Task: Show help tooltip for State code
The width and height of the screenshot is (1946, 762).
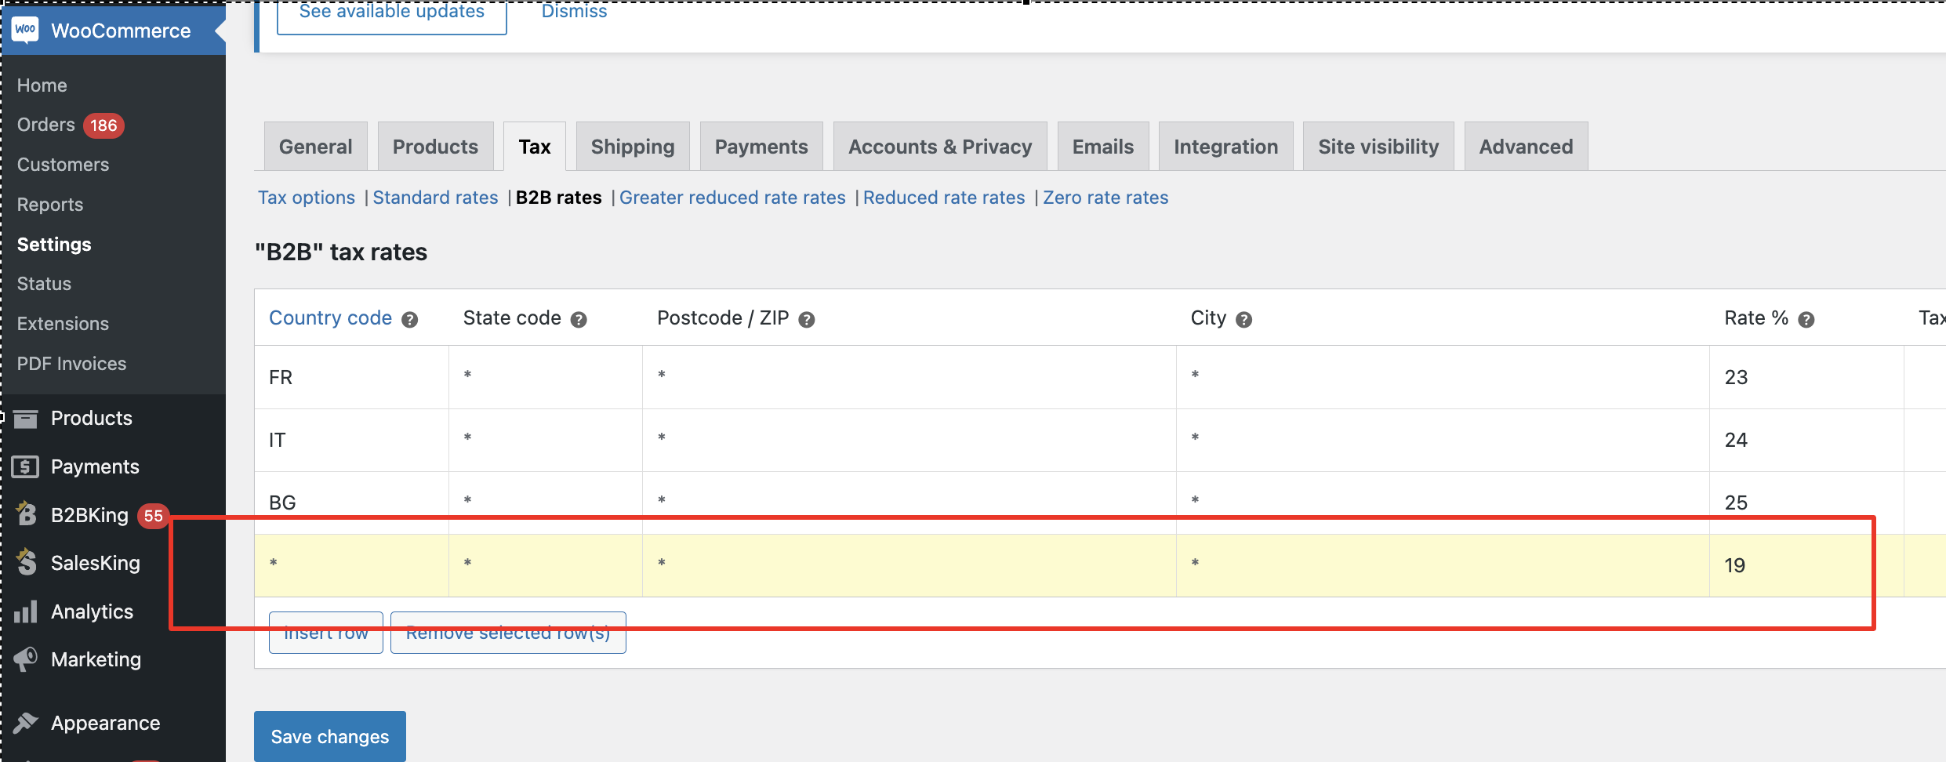Action: tap(579, 320)
